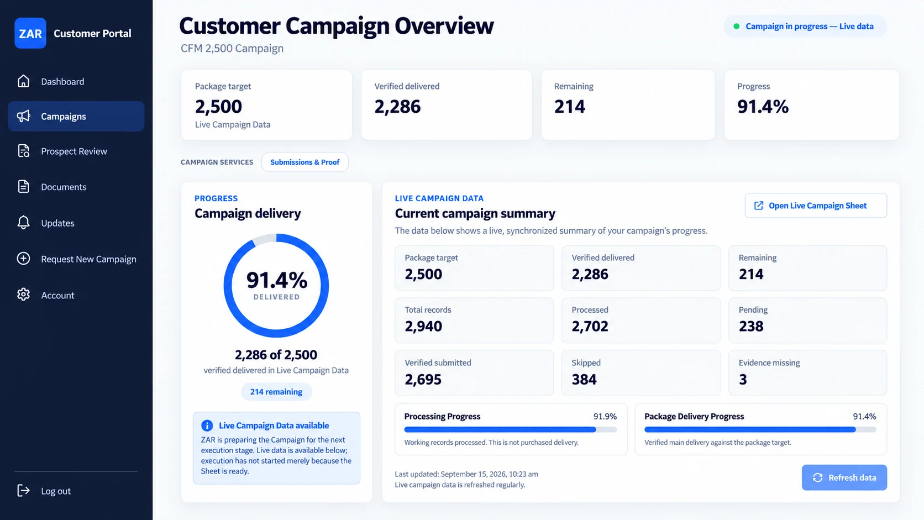Open Live Campaign Sheet button

(x=816, y=206)
